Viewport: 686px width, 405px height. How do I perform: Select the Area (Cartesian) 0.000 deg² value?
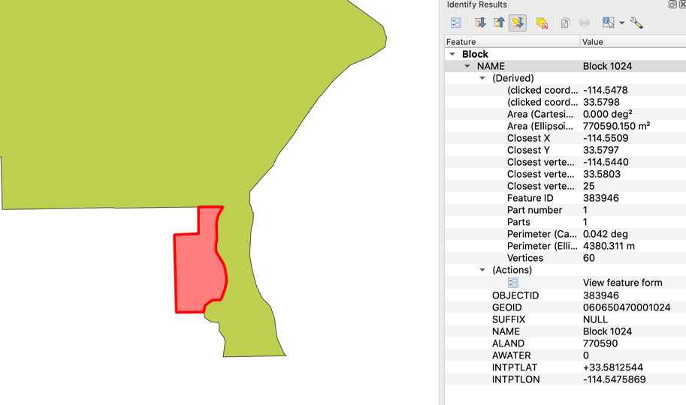[608, 114]
